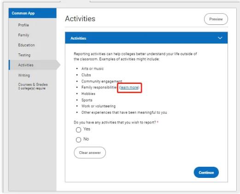Go to the Family section
The height and width of the screenshot is (194, 240).
pos(23,35)
